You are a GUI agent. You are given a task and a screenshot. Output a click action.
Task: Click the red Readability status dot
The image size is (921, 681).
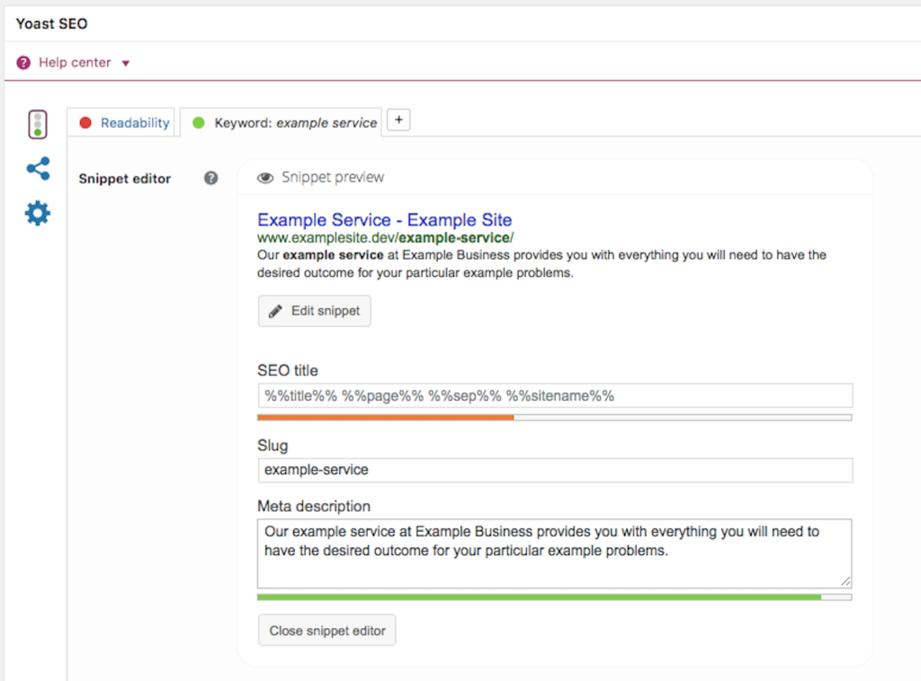86,123
